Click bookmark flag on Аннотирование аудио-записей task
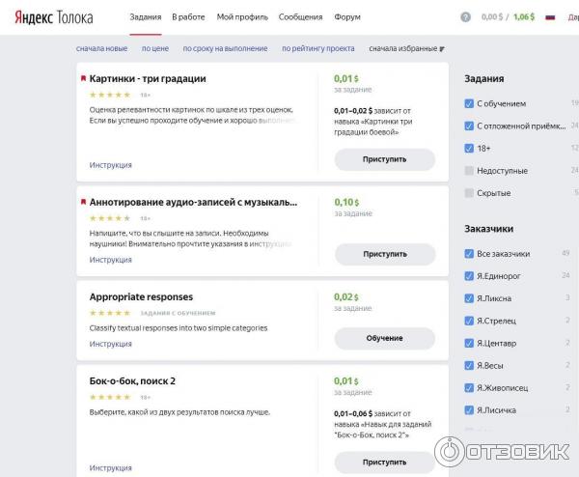The image size is (579, 477). point(83,203)
